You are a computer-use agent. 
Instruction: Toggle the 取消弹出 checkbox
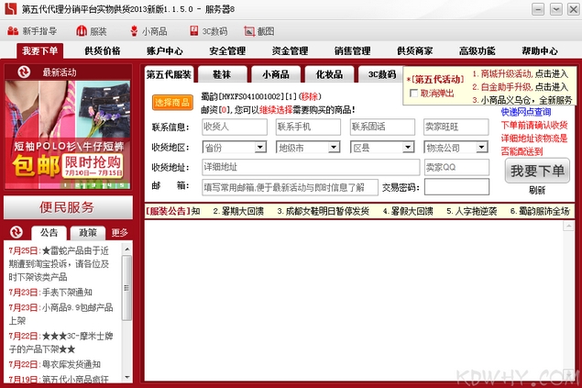click(x=413, y=94)
